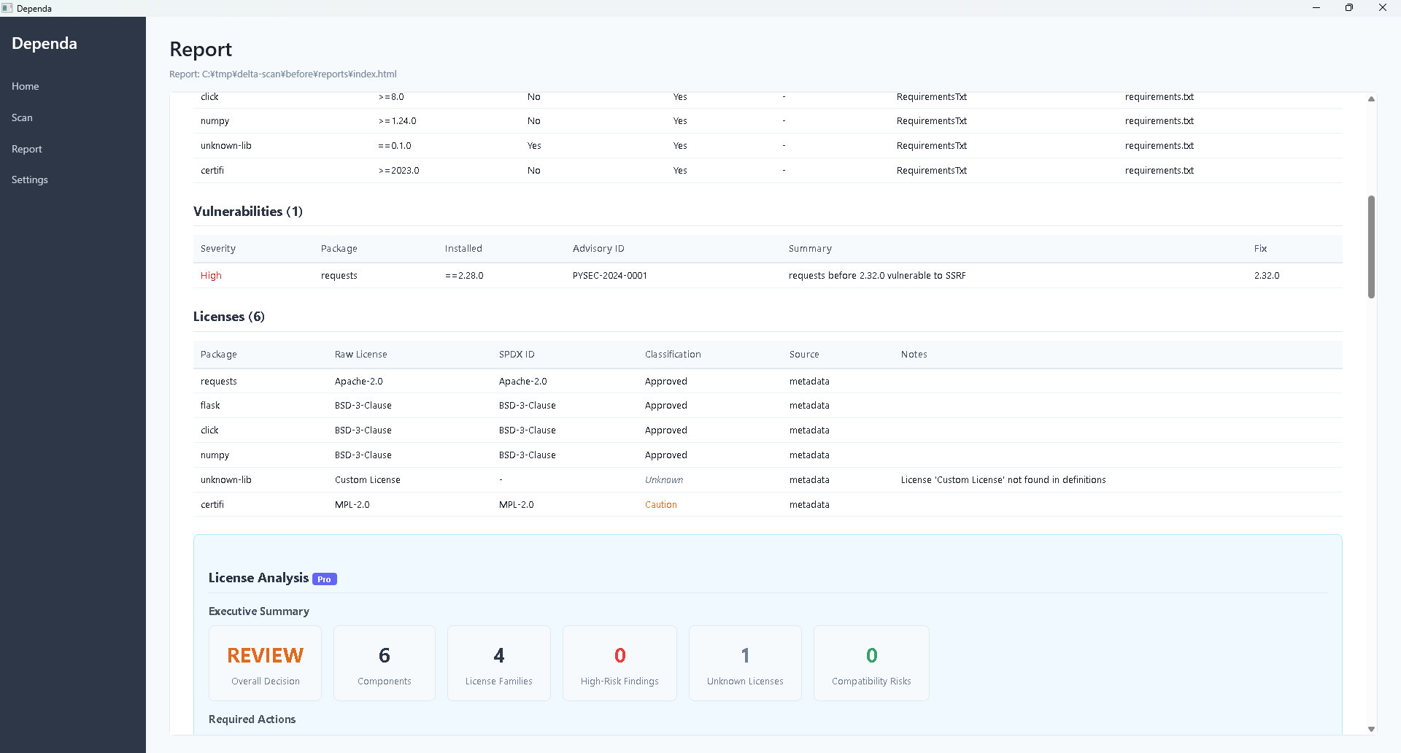Screen dimensions: 1401x753
Task: Click the High severity label for requests
Action: tap(210, 275)
